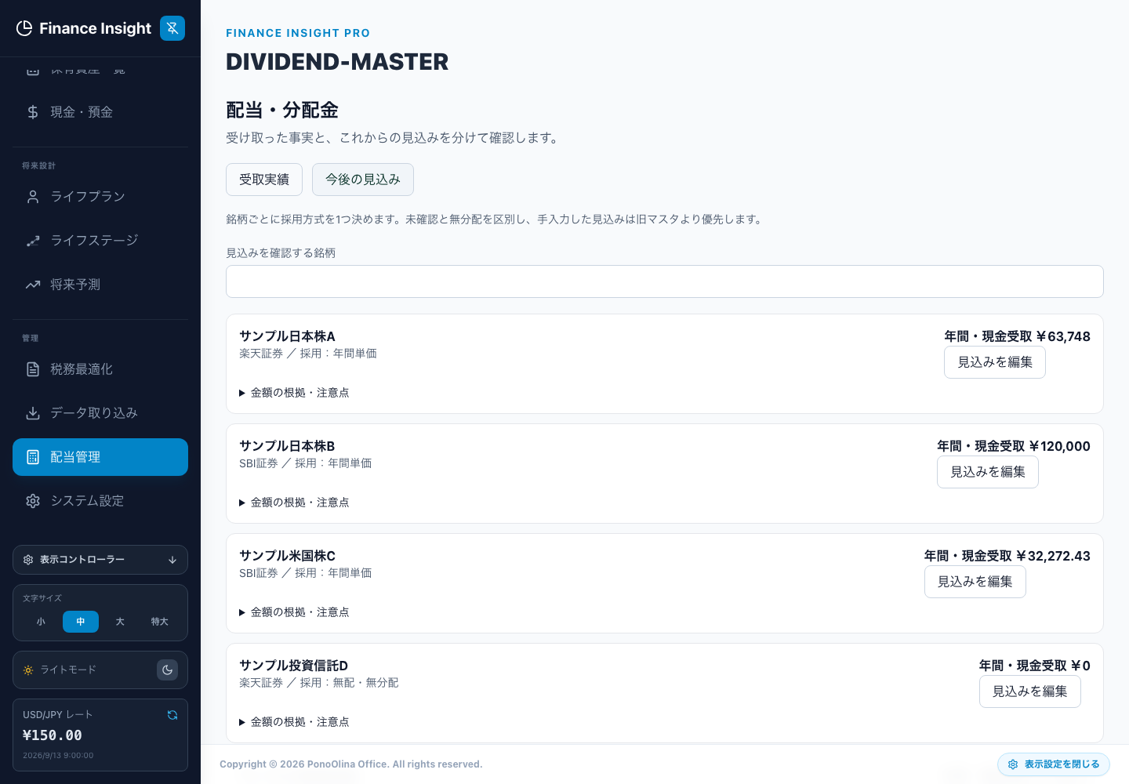Screen dimensions: 1129x784
Task: Click the dollar icon for 現金・預金
Action: pyautogui.click(x=33, y=112)
